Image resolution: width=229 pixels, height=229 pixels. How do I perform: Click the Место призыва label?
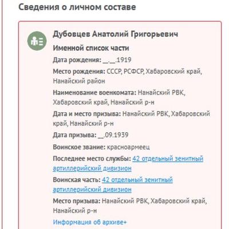[77, 201]
